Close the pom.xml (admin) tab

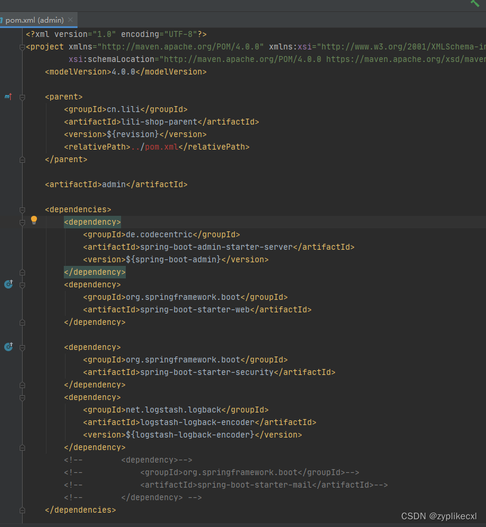click(x=70, y=20)
